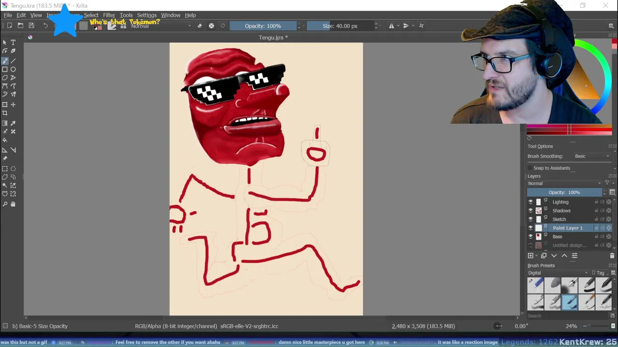The width and height of the screenshot is (618, 347).
Task: Select the Calligraphy tool
Action: [x=13, y=51]
